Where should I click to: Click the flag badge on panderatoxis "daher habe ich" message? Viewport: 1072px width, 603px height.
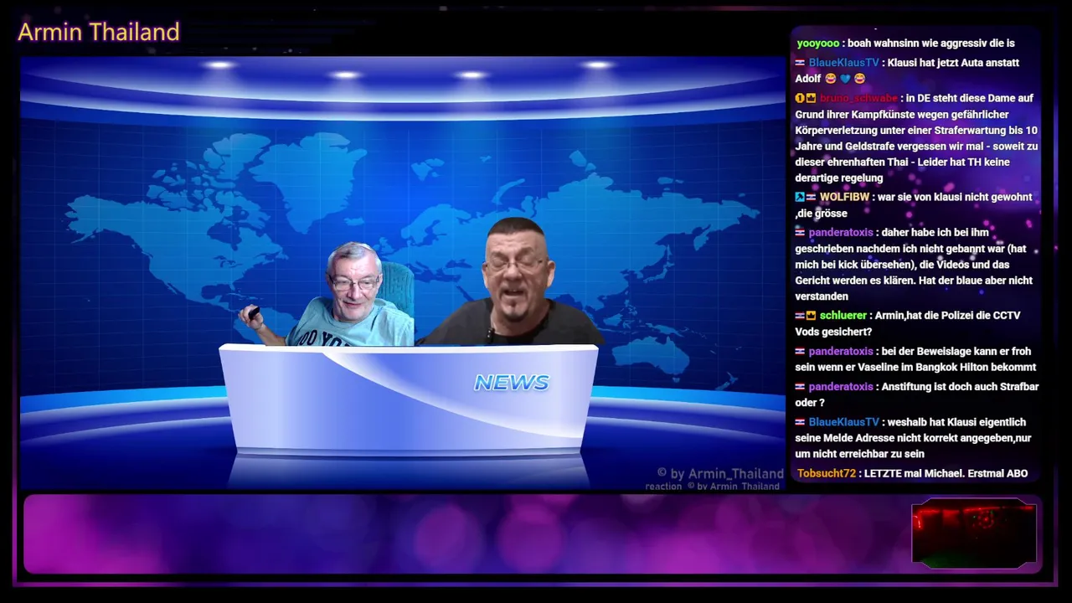coord(800,233)
